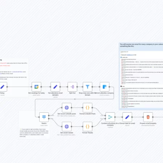Click the Prepare email template output connector
This screenshot has height=163, width=163.
tap(153, 117)
